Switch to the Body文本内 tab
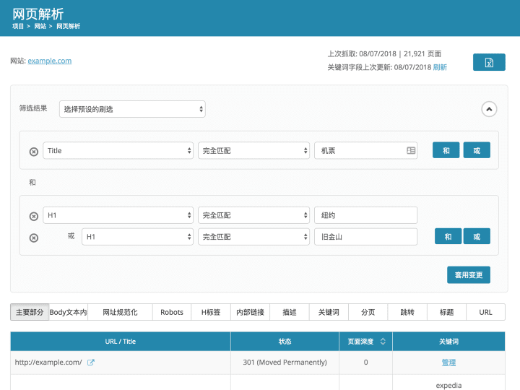This screenshot has width=520, height=390. point(69,312)
